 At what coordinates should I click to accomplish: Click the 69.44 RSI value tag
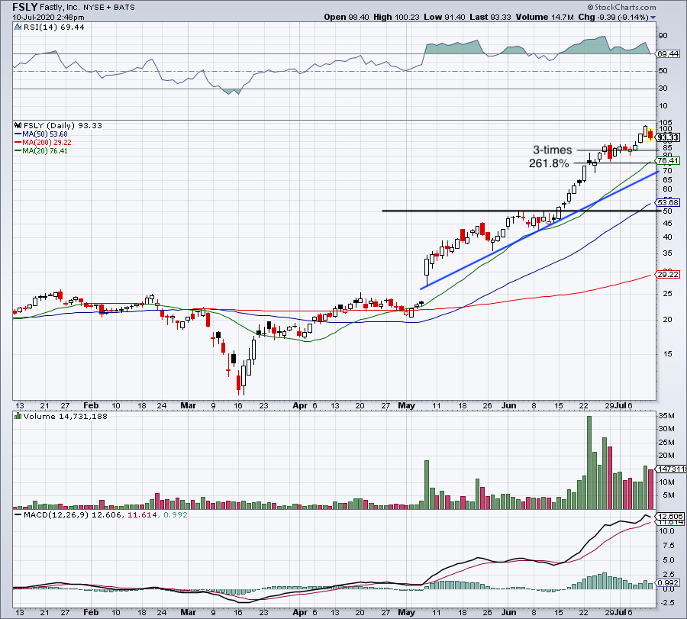(x=669, y=54)
